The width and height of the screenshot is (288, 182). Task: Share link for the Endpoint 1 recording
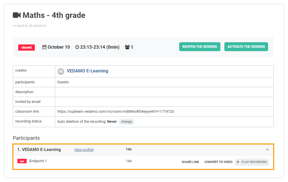(x=190, y=162)
